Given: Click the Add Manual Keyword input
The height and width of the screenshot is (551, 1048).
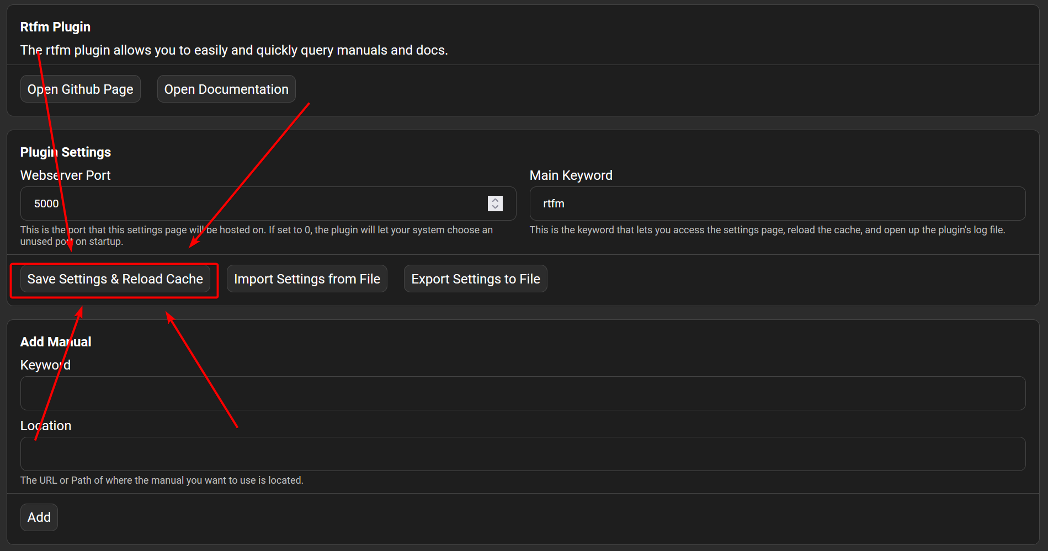Looking at the screenshot, I should tap(523, 393).
